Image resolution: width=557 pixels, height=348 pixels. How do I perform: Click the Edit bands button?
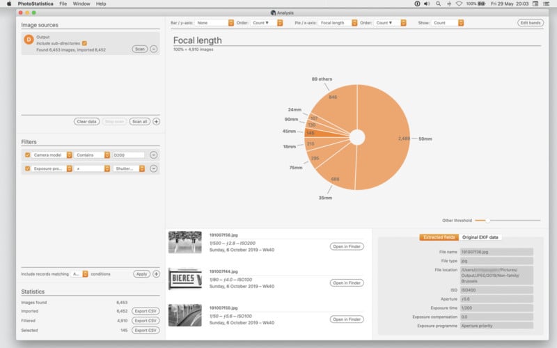(531, 23)
